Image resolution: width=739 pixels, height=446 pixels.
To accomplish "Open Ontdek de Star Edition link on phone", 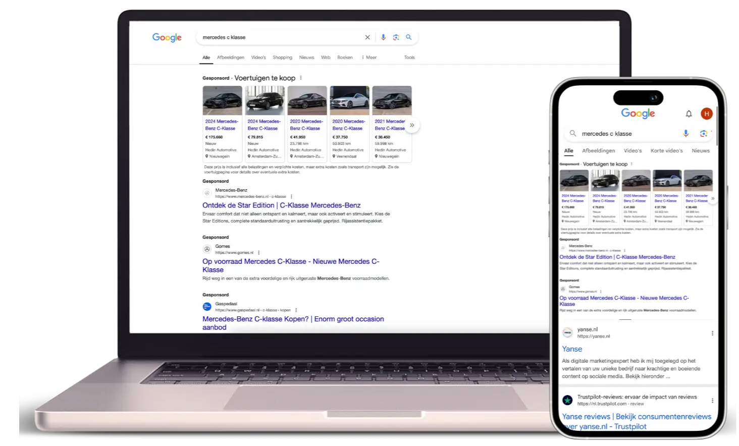I will (617, 257).
